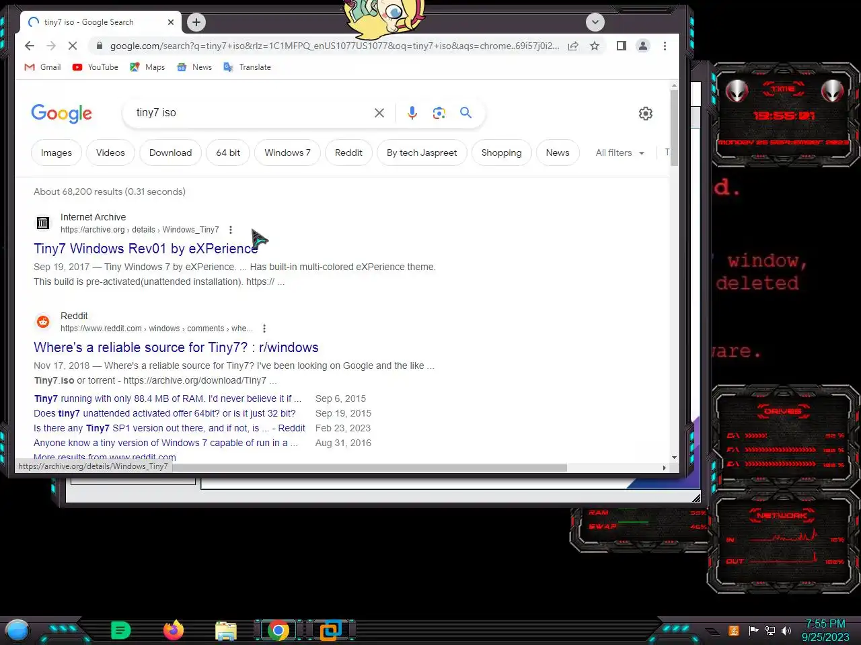Clear the search box text
Image resolution: width=861 pixels, height=645 pixels.
pos(379,113)
